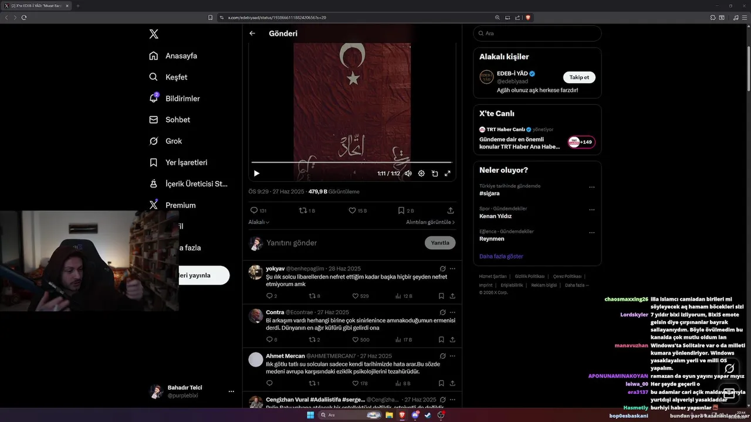
Task: Open the X logo home link
Action: point(154,34)
